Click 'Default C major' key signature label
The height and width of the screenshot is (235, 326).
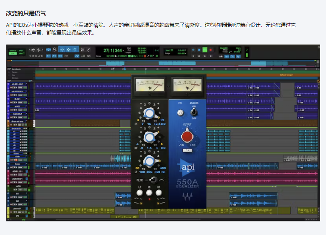tap(286, 75)
